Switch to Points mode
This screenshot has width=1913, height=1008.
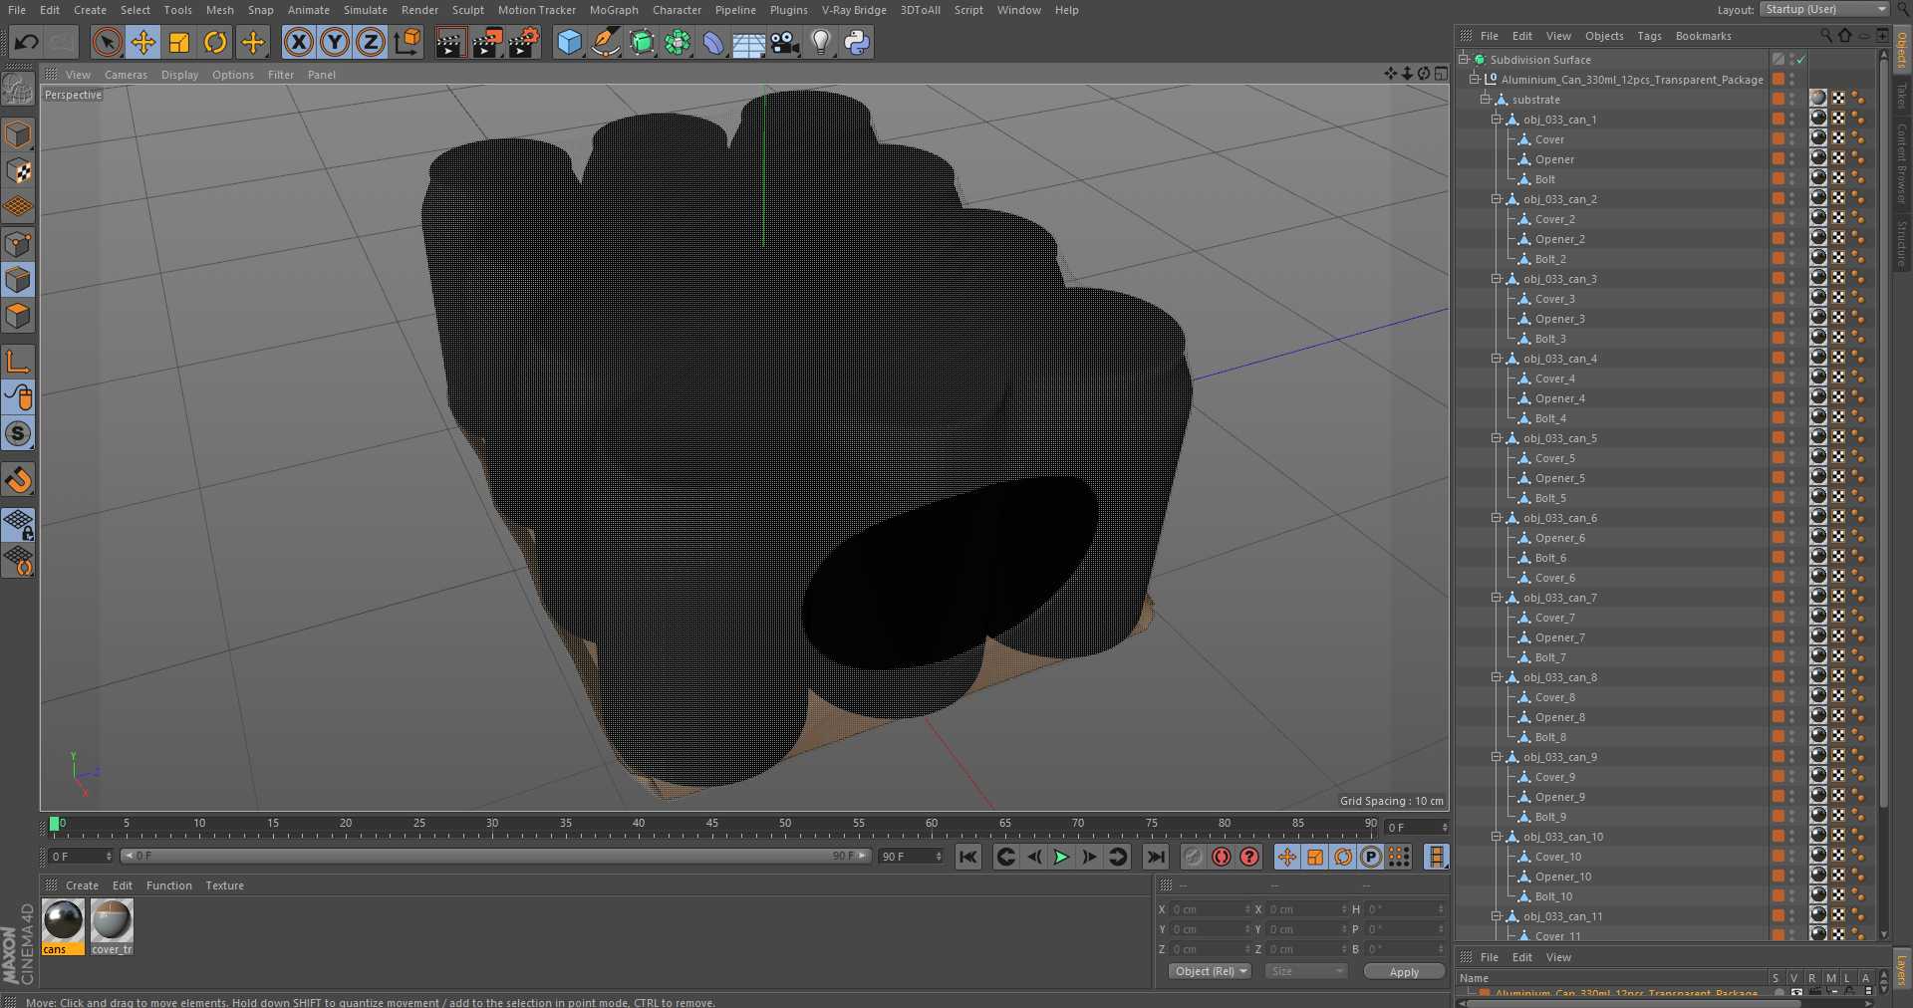18,243
